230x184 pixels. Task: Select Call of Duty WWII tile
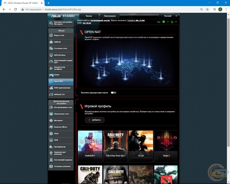pos(116,175)
